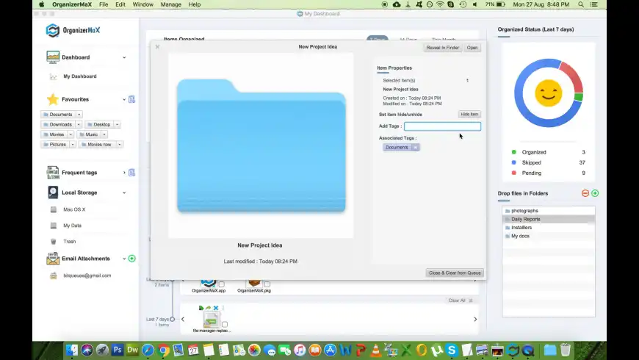
Task: Open the Dashboard section icon
Action: [53, 57]
